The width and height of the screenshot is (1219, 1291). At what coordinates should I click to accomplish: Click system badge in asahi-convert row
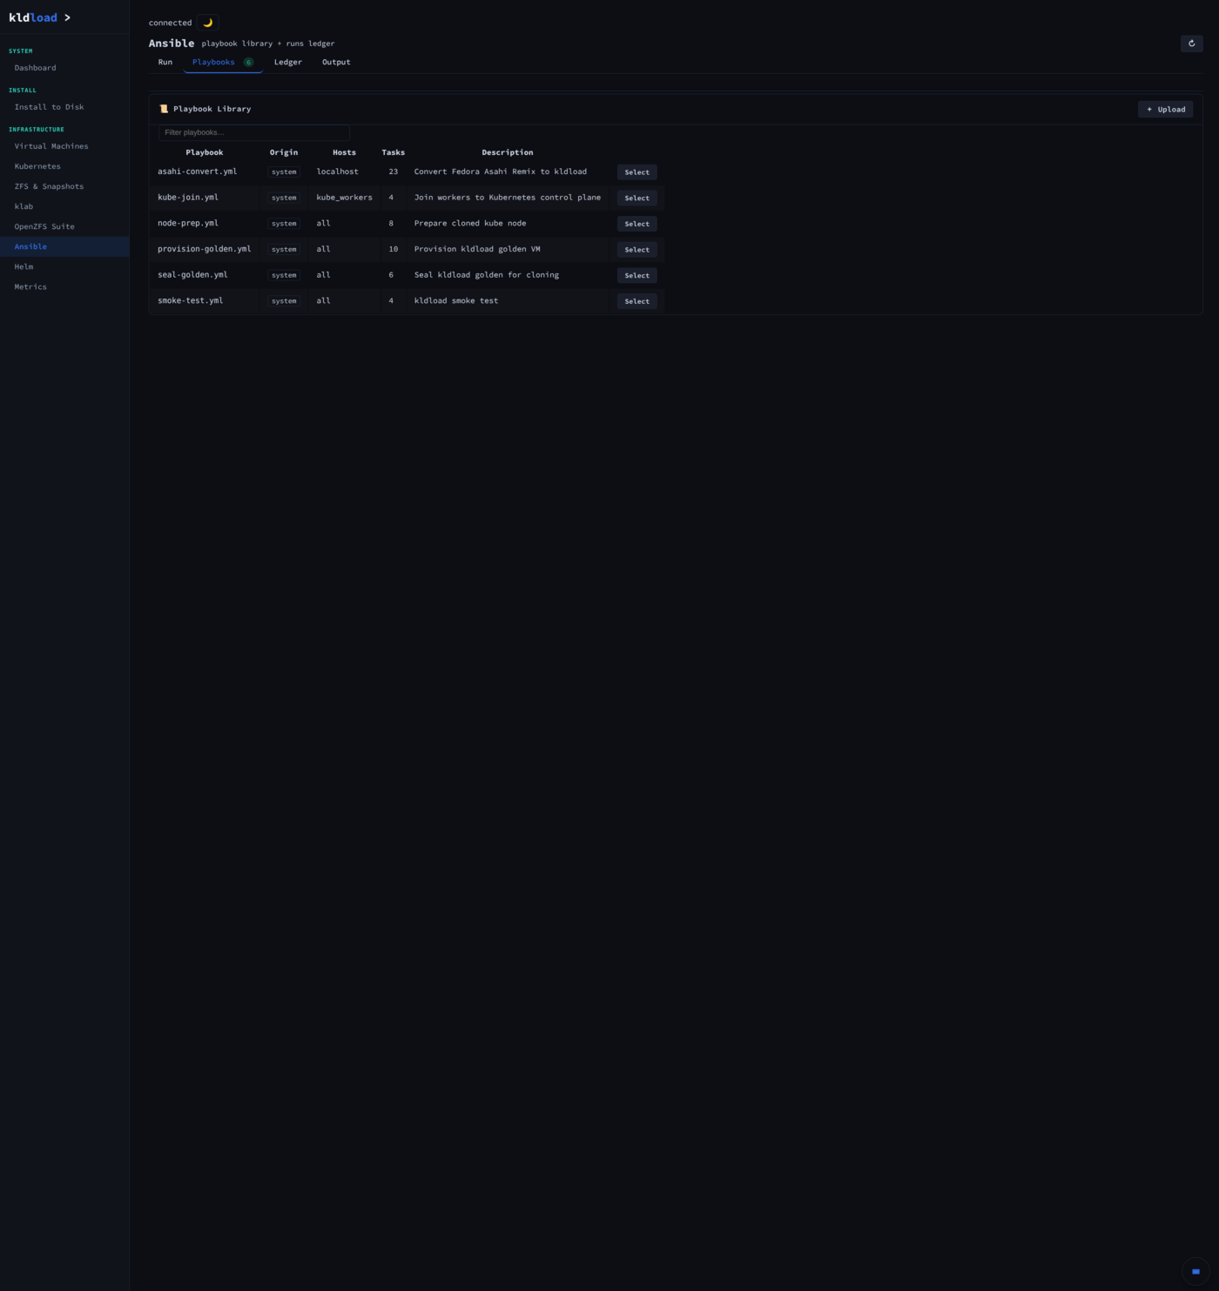[x=284, y=172]
